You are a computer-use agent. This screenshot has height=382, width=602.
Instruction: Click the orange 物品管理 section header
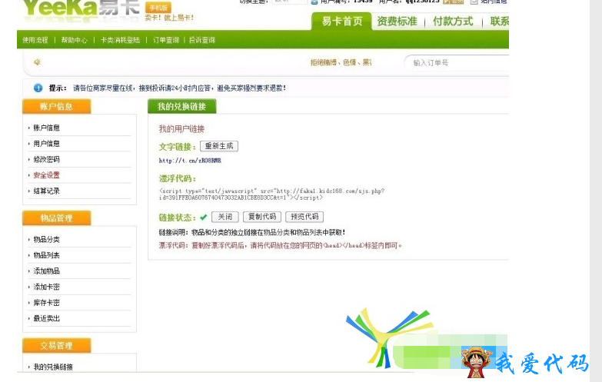(56, 218)
